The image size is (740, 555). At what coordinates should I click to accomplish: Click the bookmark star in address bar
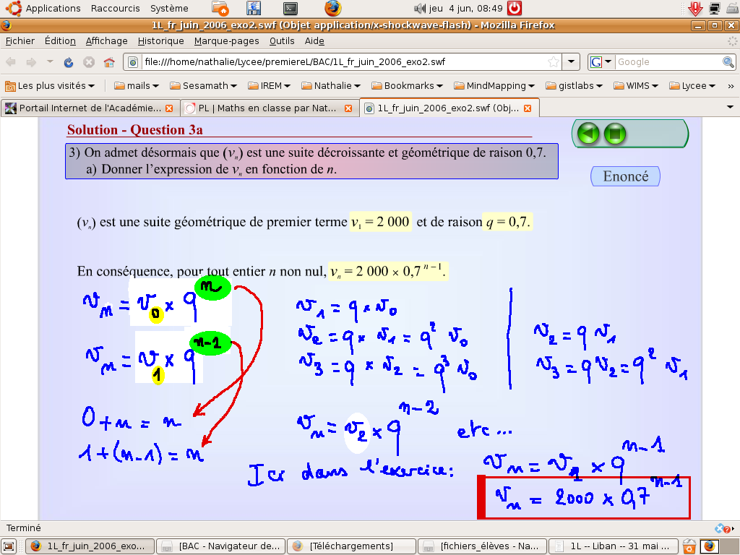(553, 62)
